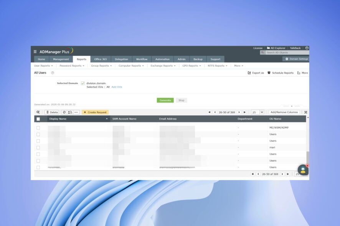Viewport: 340px width, 226px height.
Task: Check the checkbox of the last listed user row
Action: [38, 167]
